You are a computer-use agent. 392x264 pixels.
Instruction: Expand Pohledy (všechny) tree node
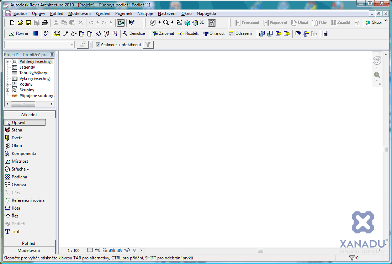pos(7,61)
